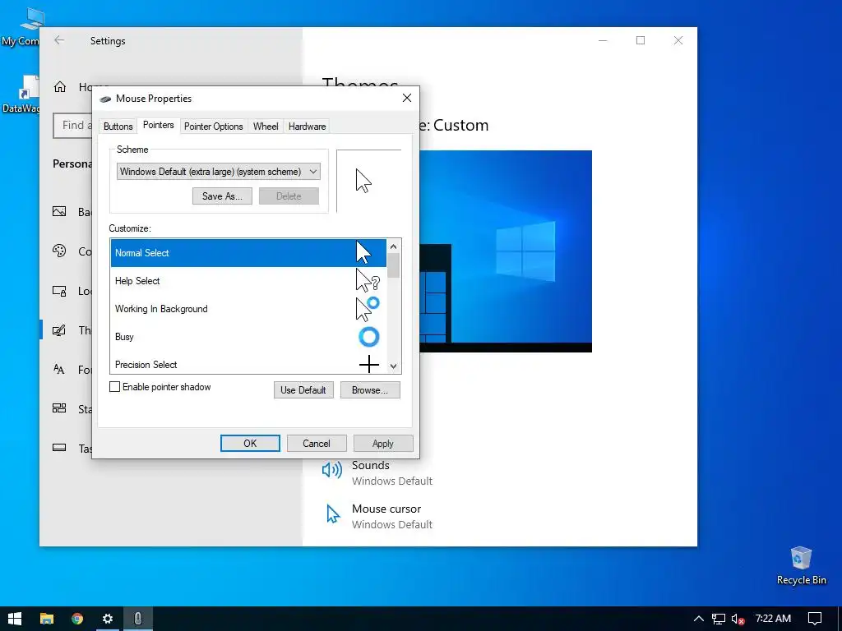Image resolution: width=842 pixels, height=631 pixels.
Task: Click the Working In Background cursor icon
Action: (368, 309)
